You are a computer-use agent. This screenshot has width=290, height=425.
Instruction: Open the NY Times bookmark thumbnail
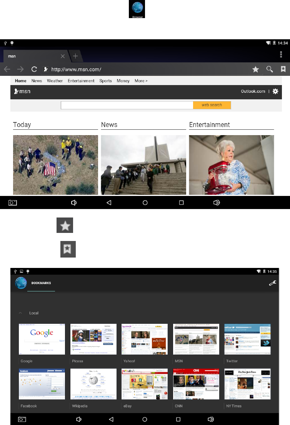[247, 384]
